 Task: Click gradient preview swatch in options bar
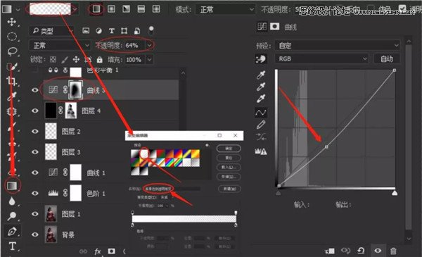tap(50, 9)
